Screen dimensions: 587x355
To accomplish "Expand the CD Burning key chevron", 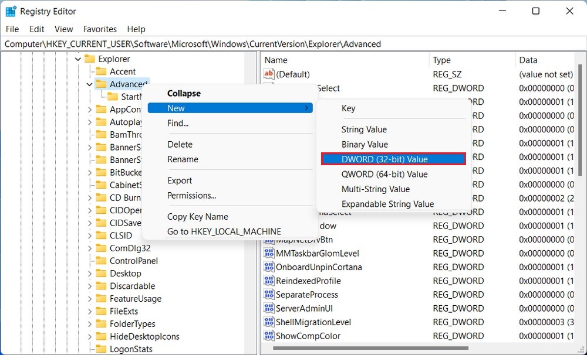I will tap(89, 197).
